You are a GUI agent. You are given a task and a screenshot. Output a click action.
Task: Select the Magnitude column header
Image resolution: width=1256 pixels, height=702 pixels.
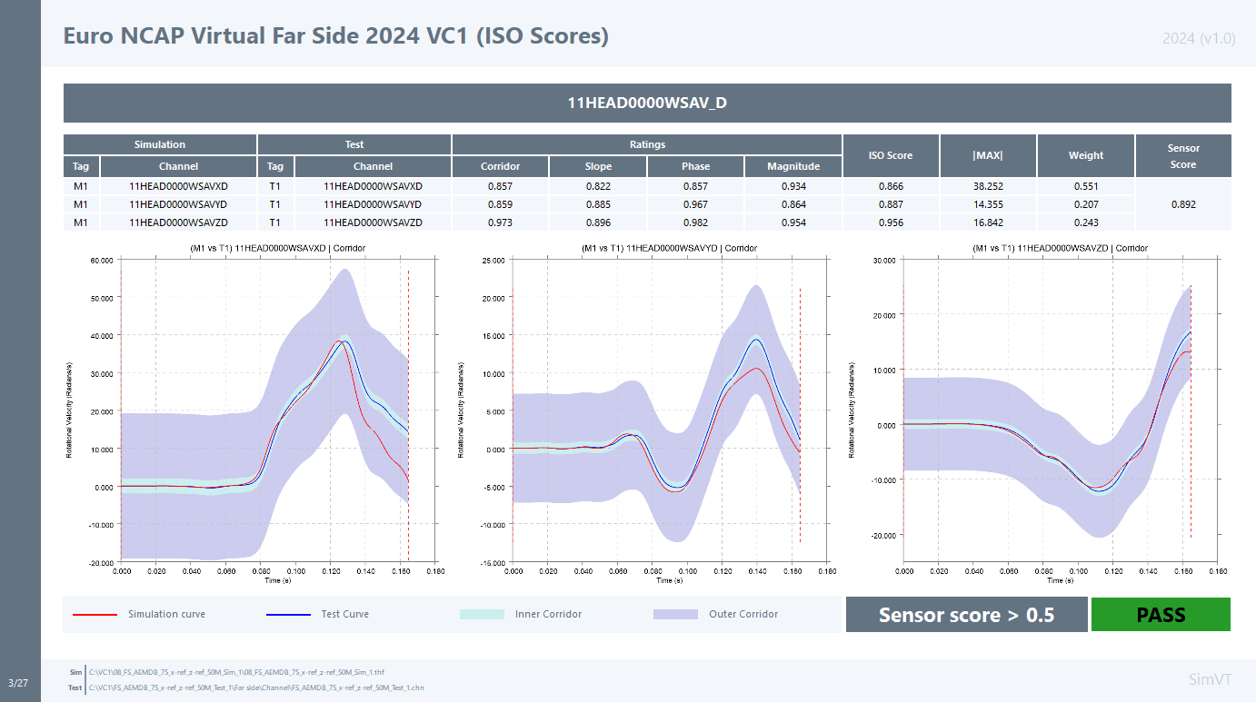[x=792, y=166]
